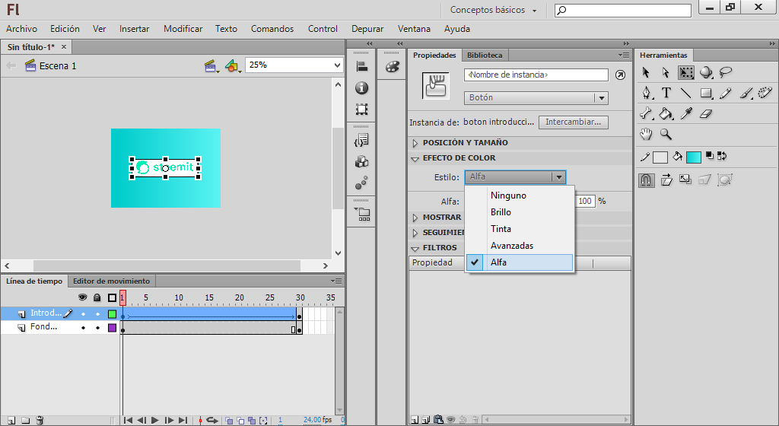
Task: Open the Info panel icon
Action: 361,88
